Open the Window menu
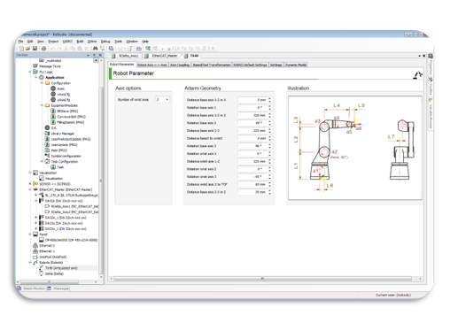The width and height of the screenshot is (458, 323). point(132,42)
